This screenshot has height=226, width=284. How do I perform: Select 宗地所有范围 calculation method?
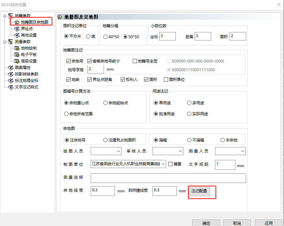click(66, 114)
